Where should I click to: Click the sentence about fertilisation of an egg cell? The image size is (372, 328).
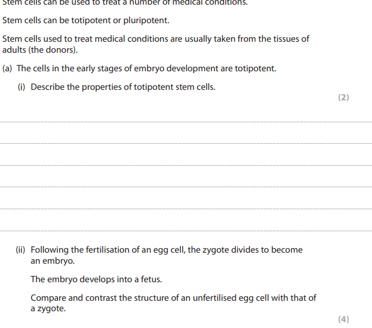pos(166,250)
